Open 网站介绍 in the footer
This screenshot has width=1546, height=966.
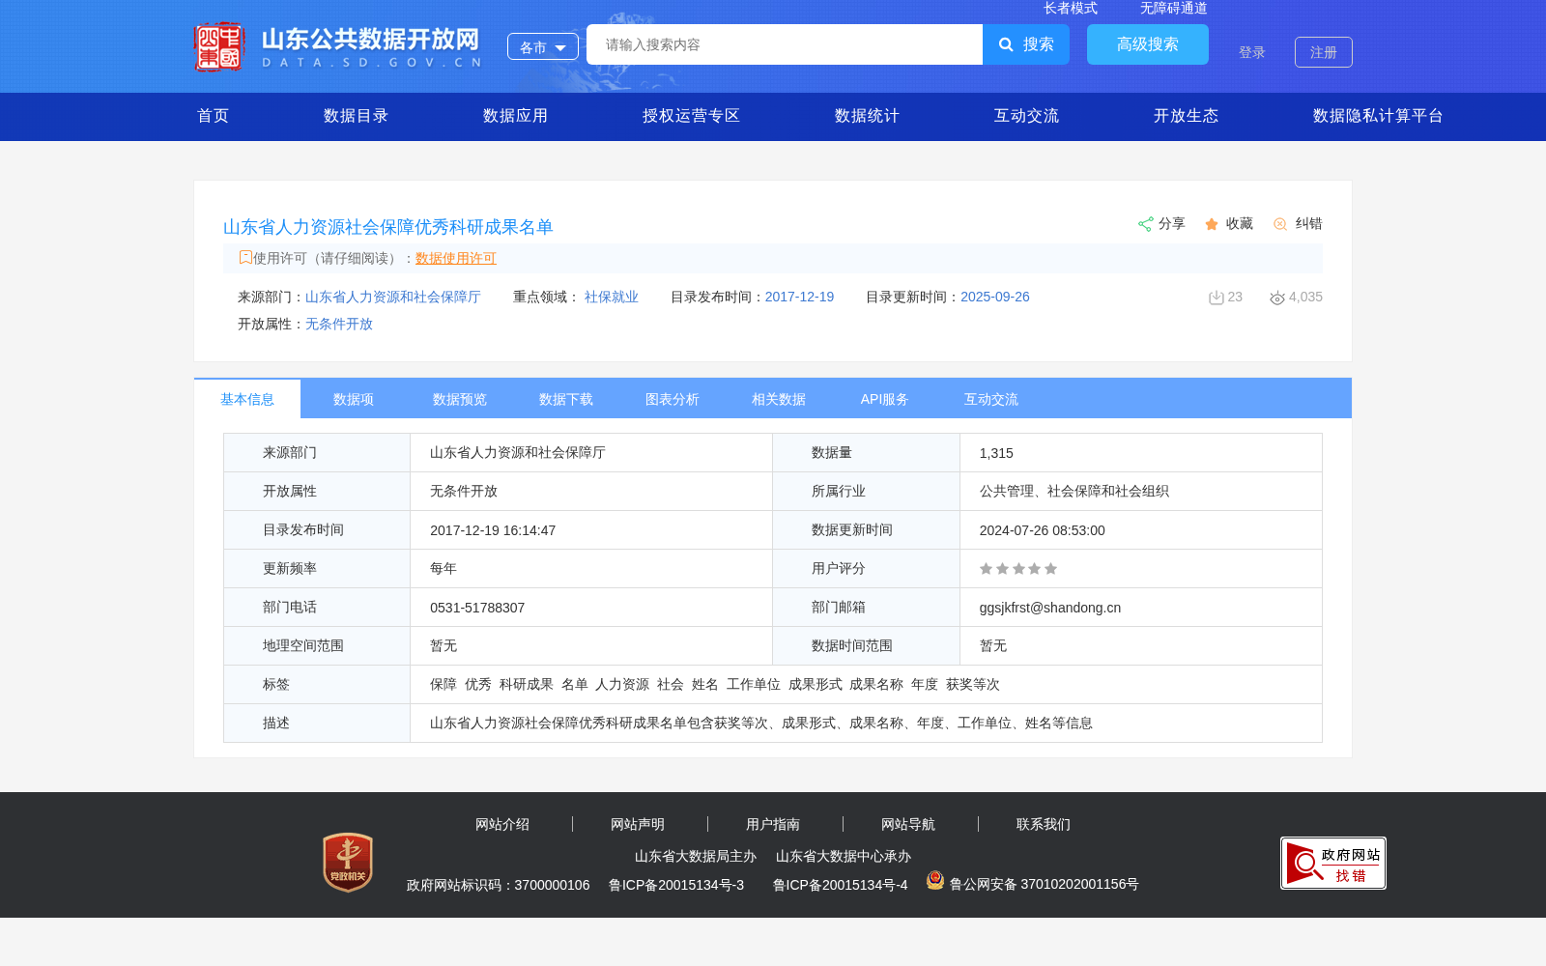pos(502,824)
